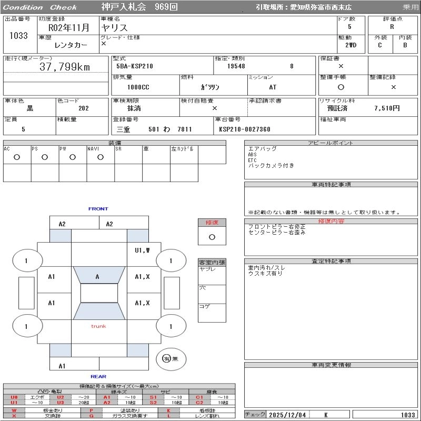The width and height of the screenshot is (421, 421).
Task: Select the red 修復内容 section header
Action: [x=330, y=222]
